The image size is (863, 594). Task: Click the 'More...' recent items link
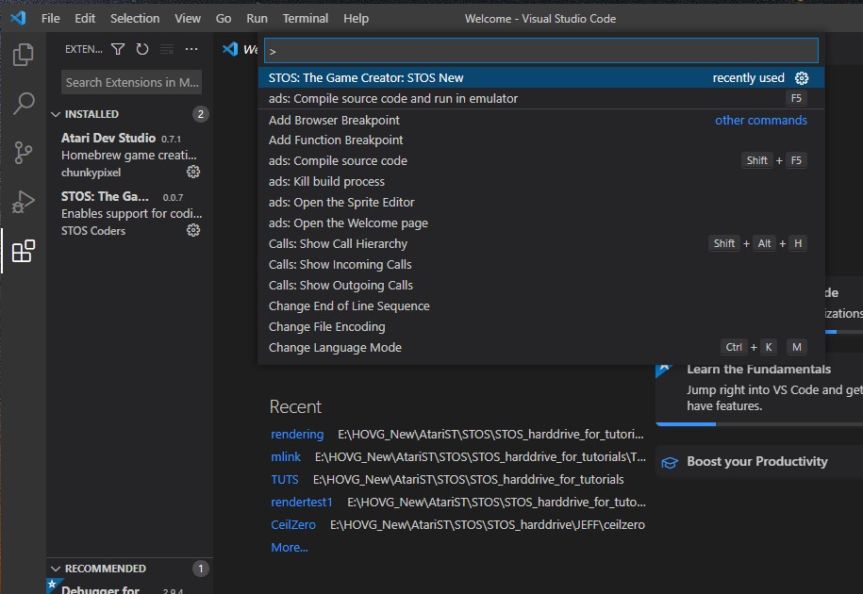[x=290, y=547]
